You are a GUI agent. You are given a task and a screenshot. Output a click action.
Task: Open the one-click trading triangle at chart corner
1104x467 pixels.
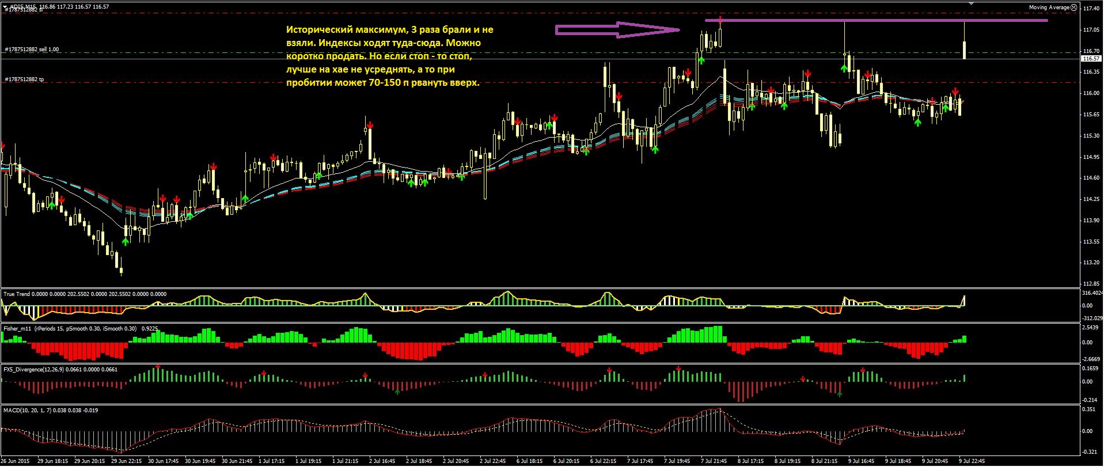(5, 6)
